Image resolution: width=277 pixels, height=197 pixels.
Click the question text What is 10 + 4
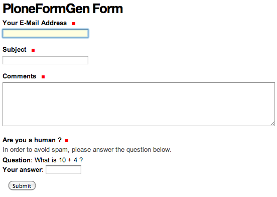[59, 160]
